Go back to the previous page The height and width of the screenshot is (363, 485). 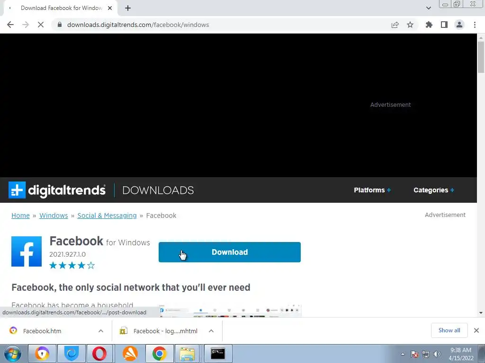click(10, 25)
